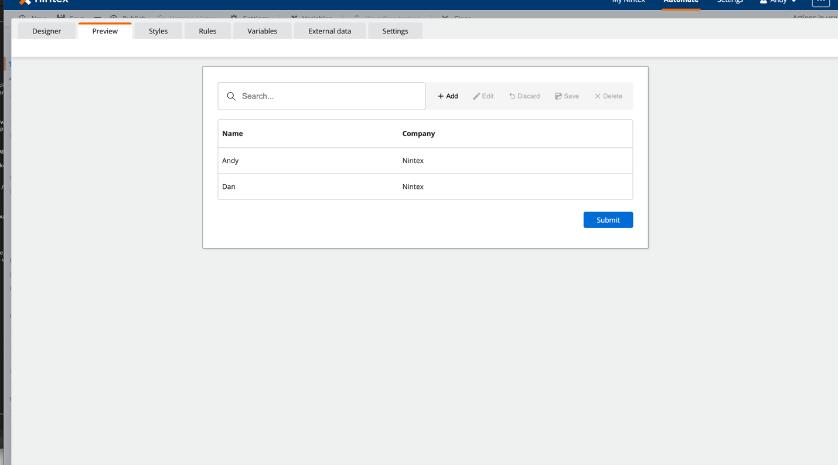Click the Discard undo icon
Screen dimensions: 838x465
(523, 96)
